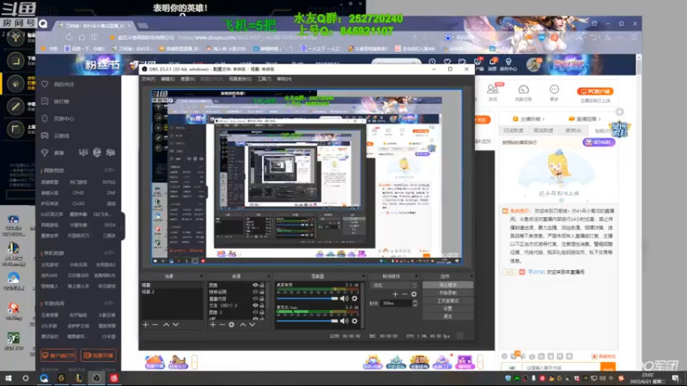Open OBS 编辑 menu
This screenshot has width=687, height=386.
click(167, 79)
